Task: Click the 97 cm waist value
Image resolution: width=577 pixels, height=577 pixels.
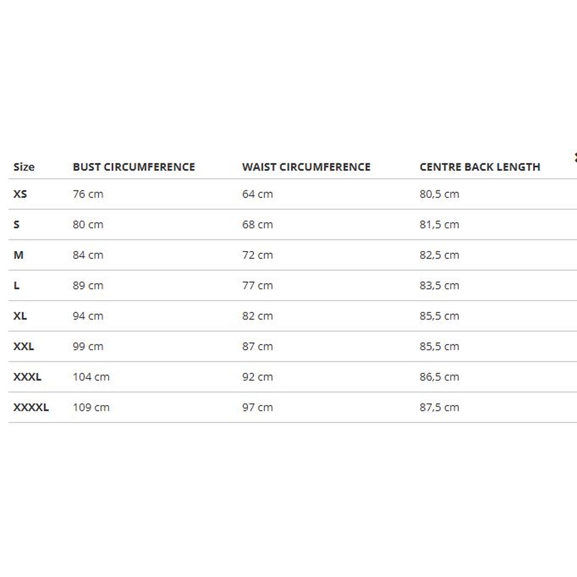Action: click(x=257, y=407)
